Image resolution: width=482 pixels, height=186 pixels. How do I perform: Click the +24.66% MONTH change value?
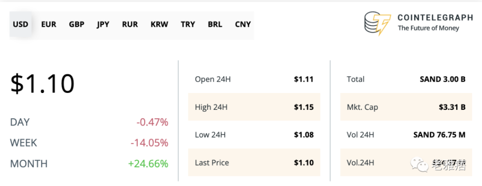click(148, 163)
